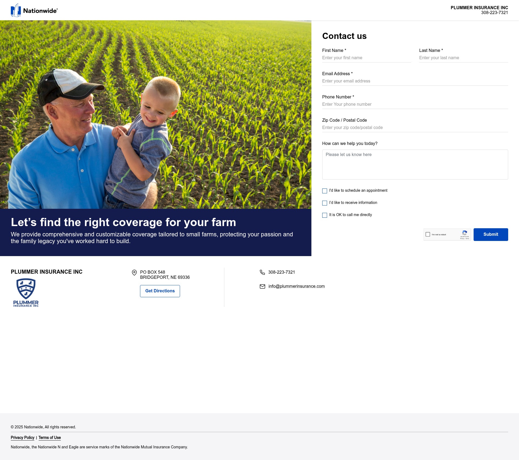Check 'It is OK to call me directly'

[x=325, y=215]
